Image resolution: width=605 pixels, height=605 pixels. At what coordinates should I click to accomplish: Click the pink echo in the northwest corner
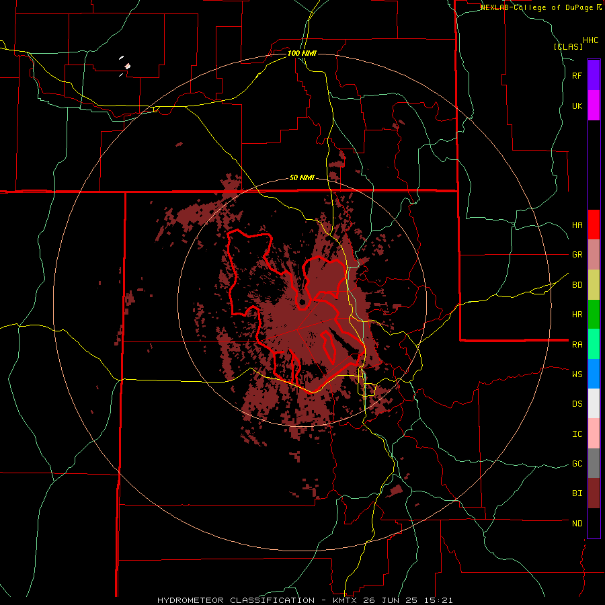click(x=127, y=67)
